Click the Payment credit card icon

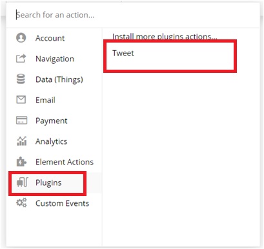pyautogui.click(x=21, y=121)
